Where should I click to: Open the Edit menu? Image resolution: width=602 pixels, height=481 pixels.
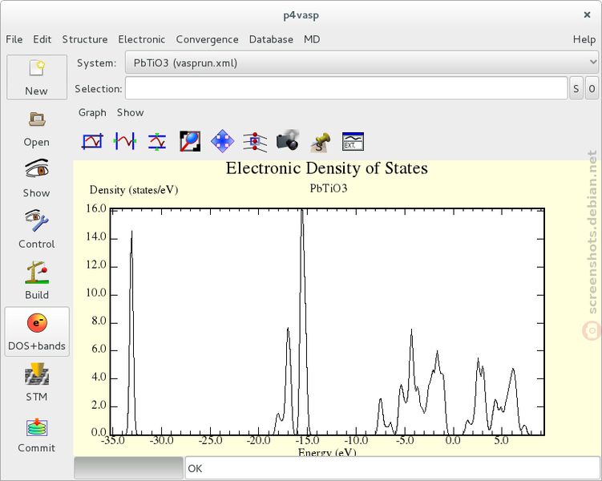pos(42,39)
